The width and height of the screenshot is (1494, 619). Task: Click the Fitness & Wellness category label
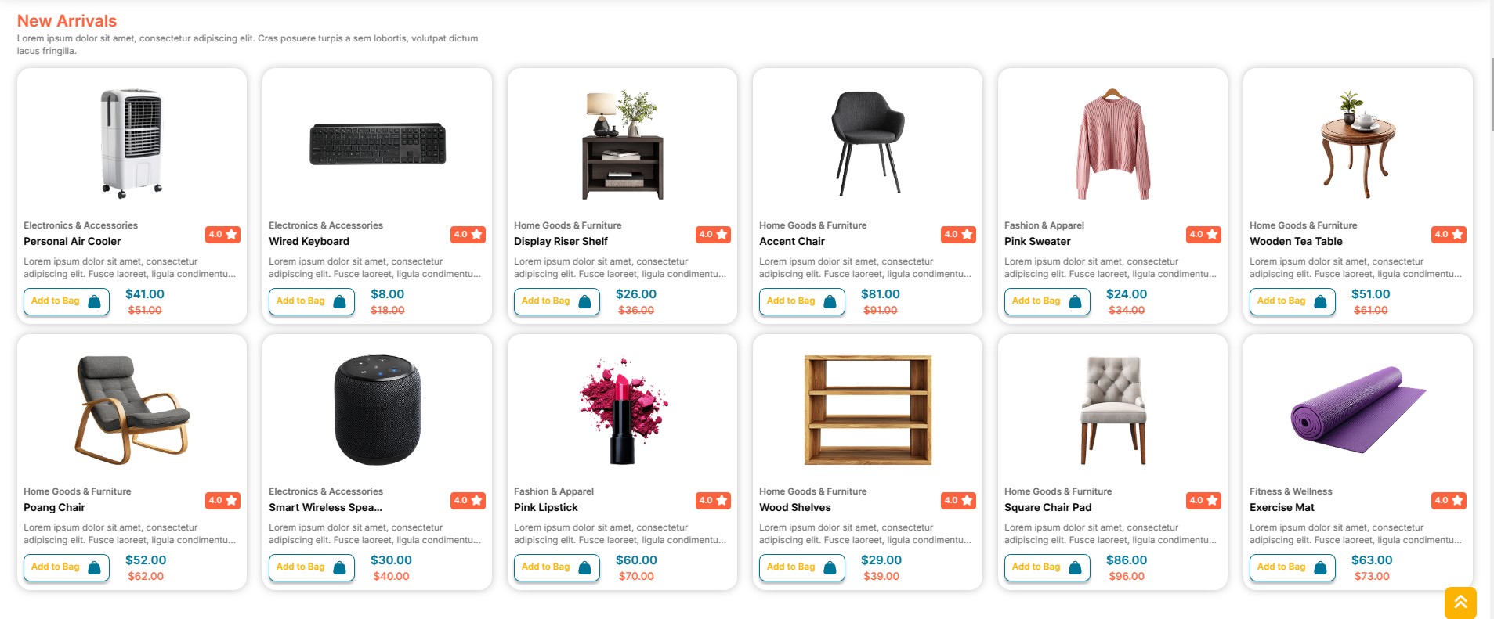[x=1290, y=491]
